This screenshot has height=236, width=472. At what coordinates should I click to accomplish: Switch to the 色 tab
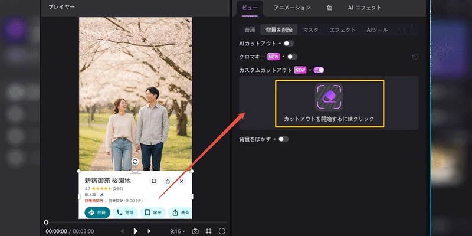[329, 8]
